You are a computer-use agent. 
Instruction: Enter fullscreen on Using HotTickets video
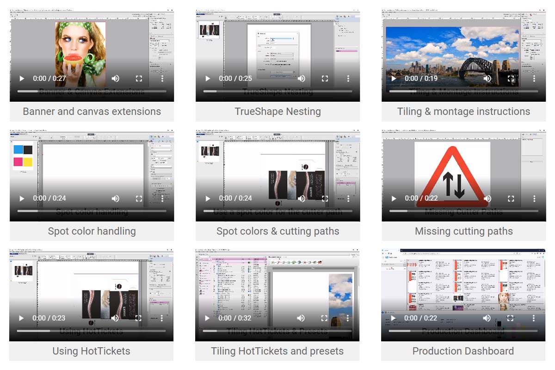138,318
